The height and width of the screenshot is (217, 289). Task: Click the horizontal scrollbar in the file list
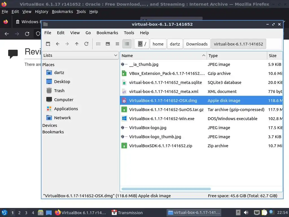pyautogui.click(x=166, y=189)
